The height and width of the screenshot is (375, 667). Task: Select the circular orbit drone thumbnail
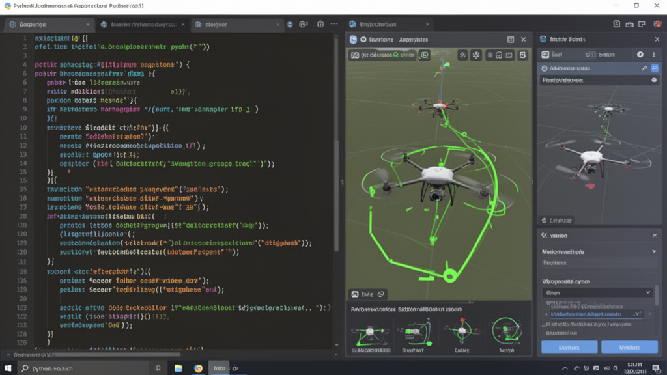coord(506,330)
